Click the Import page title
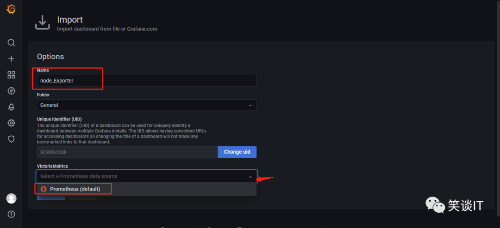Viewport: 500px width, 228px height. pos(70,19)
